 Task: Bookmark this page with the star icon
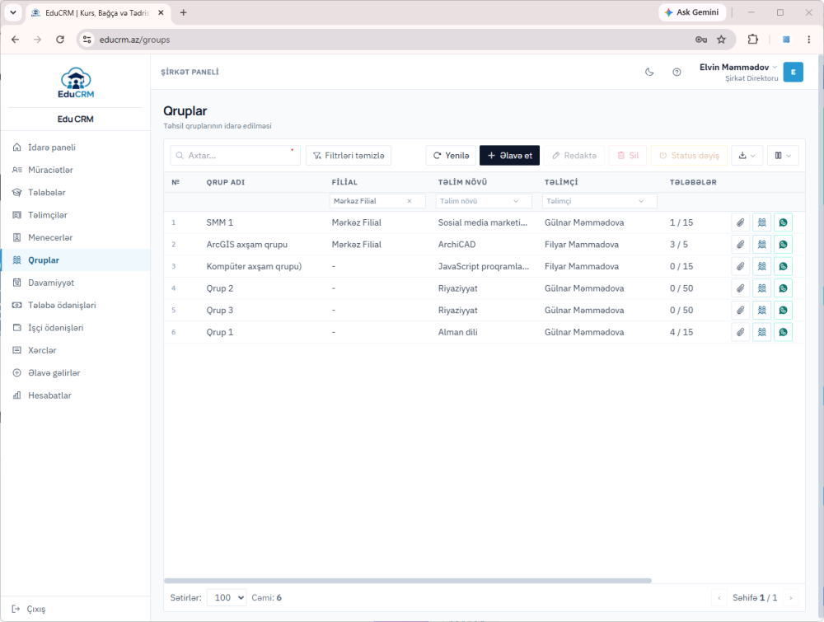coord(722,40)
